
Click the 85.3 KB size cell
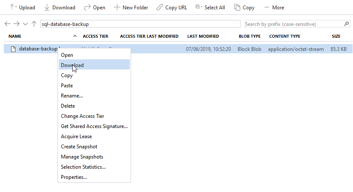[338, 49]
